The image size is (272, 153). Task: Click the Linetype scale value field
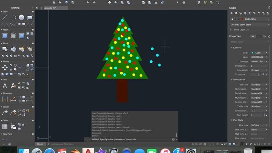pyautogui.click(x=259, y=66)
